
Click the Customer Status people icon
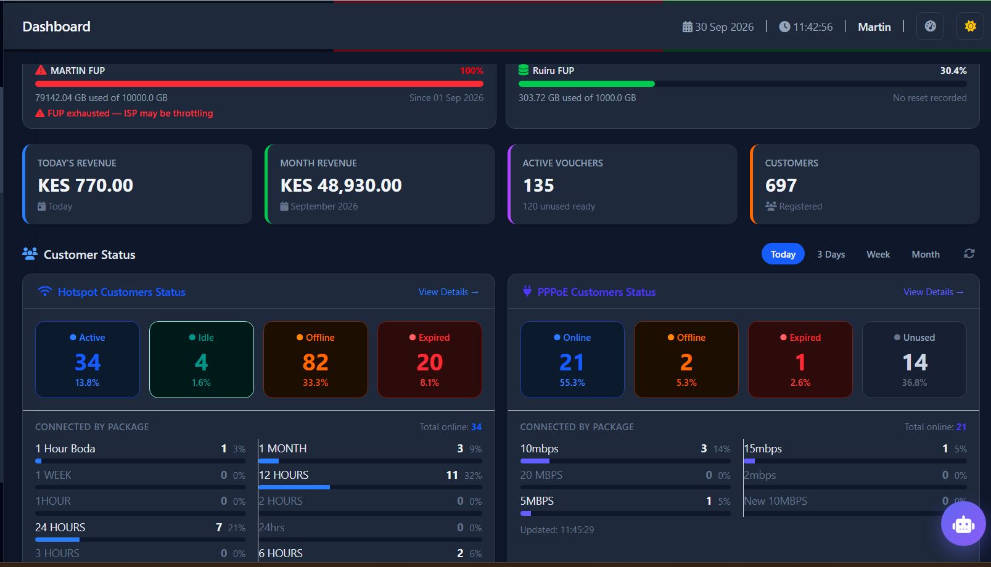point(30,254)
